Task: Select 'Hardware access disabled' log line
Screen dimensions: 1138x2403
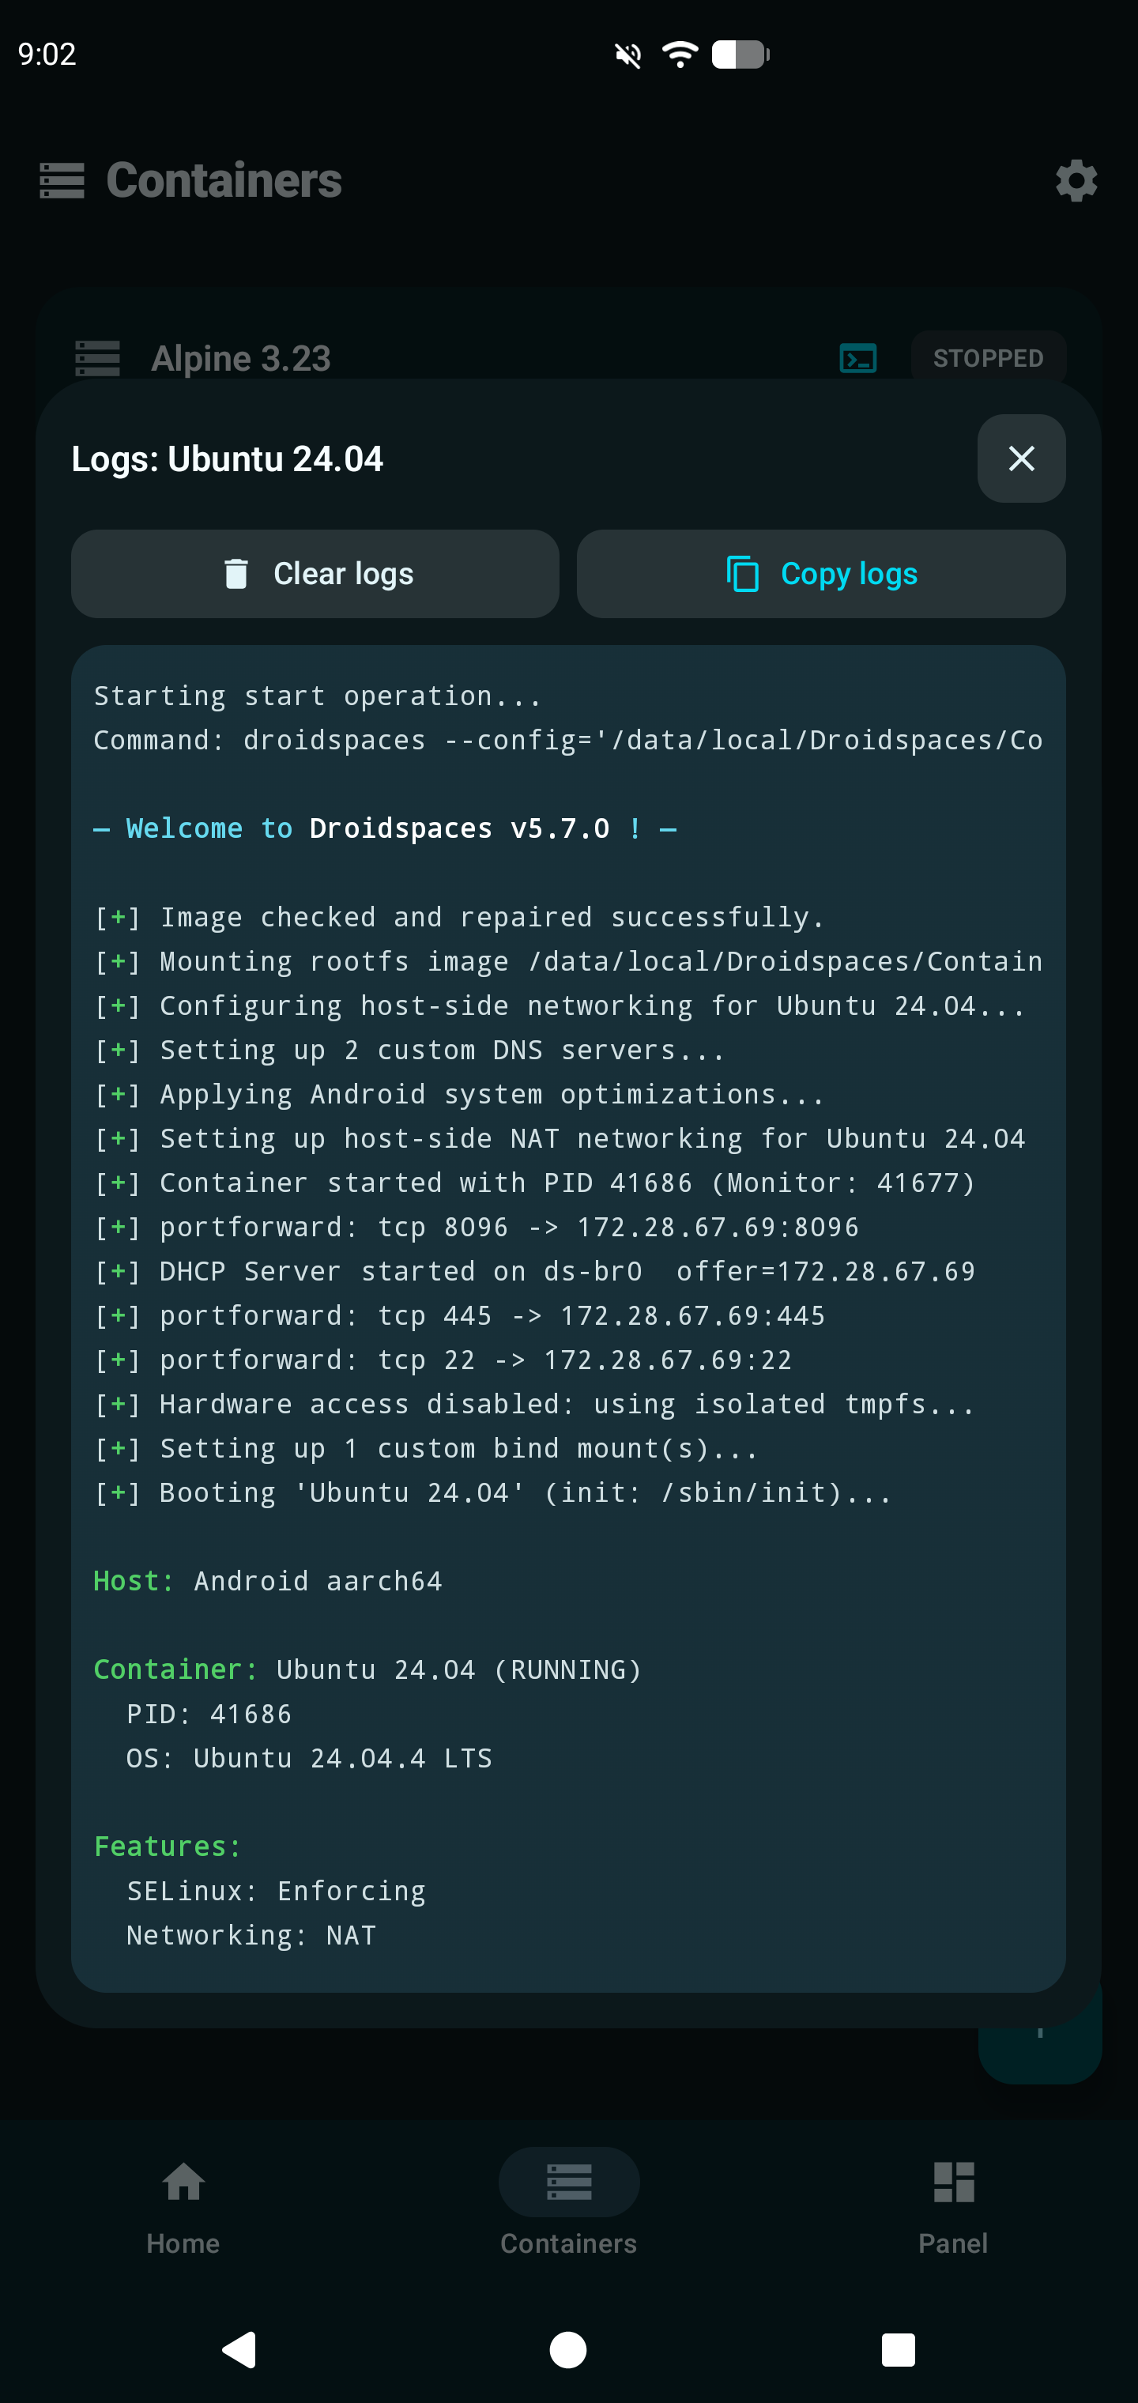Action: [x=534, y=1404]
